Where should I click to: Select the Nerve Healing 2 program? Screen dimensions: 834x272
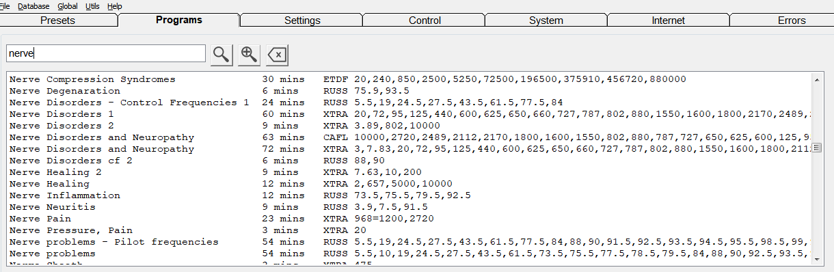(409, 172)
